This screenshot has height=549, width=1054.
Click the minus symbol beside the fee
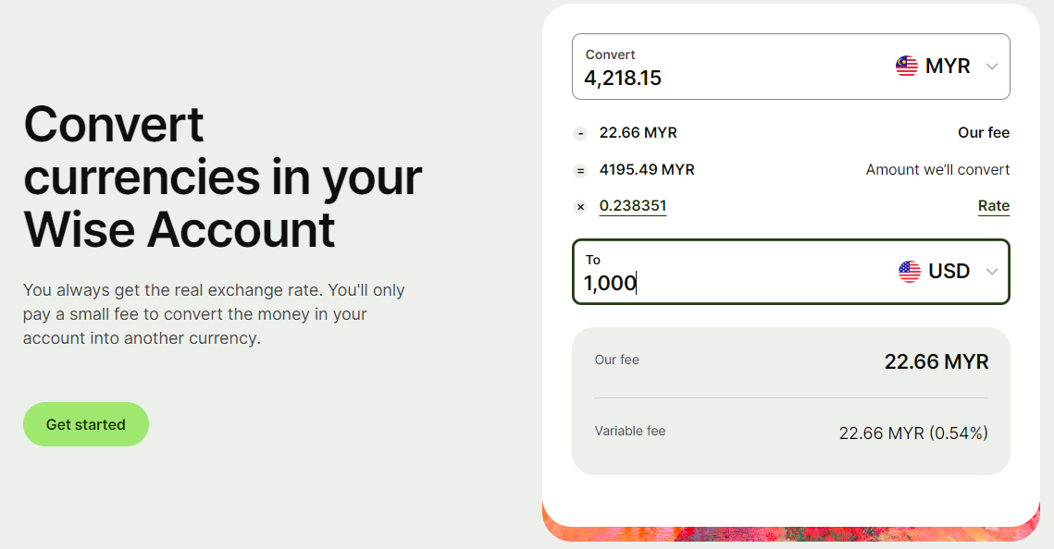[x=580, y=134]
